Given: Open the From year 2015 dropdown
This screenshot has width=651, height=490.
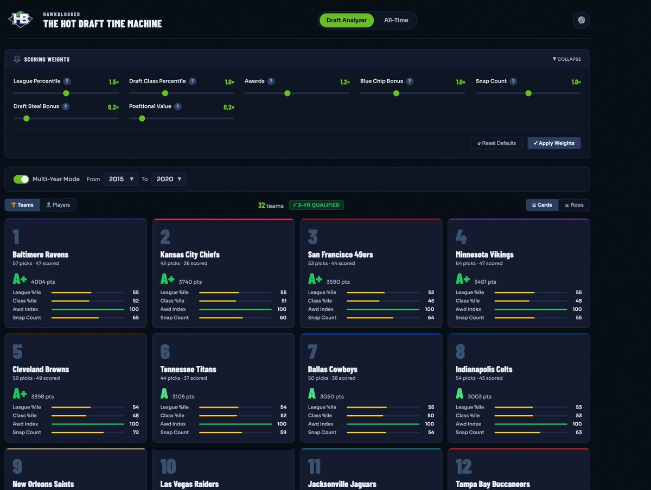Looking at the screenshot, I should click(120, 179).
